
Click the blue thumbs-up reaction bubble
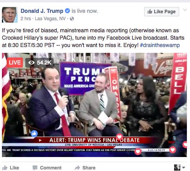[34, 133]
